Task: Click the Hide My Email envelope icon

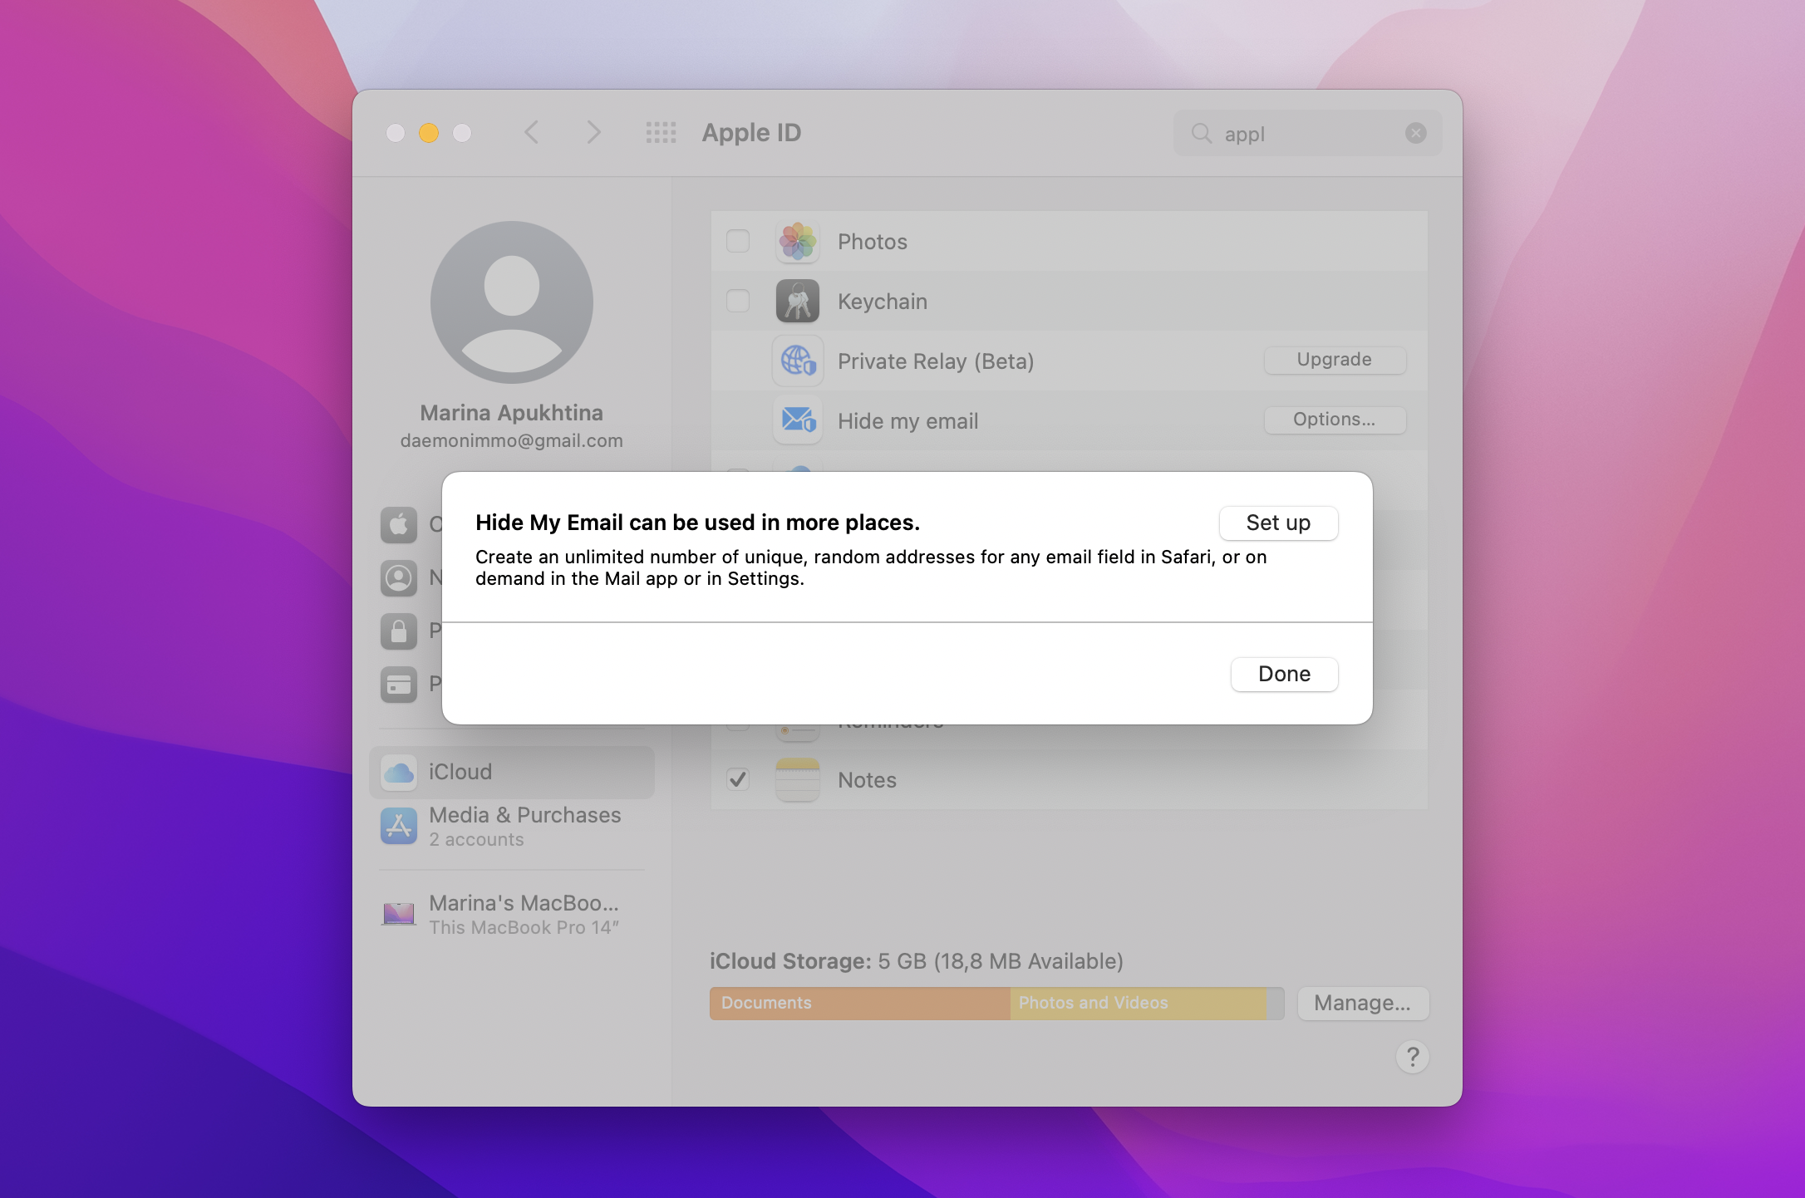Action: [797, 419]
